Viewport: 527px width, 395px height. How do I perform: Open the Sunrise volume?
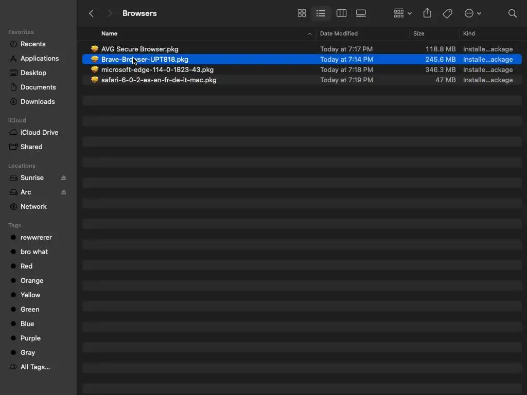32,178
